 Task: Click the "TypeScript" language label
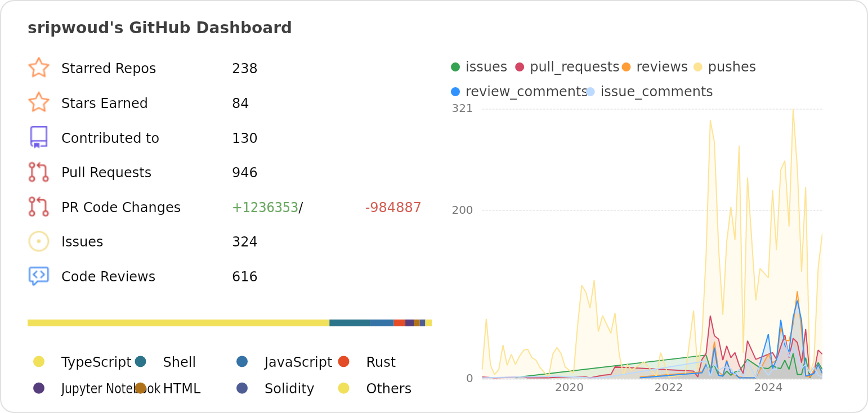(x=96, y=362)
